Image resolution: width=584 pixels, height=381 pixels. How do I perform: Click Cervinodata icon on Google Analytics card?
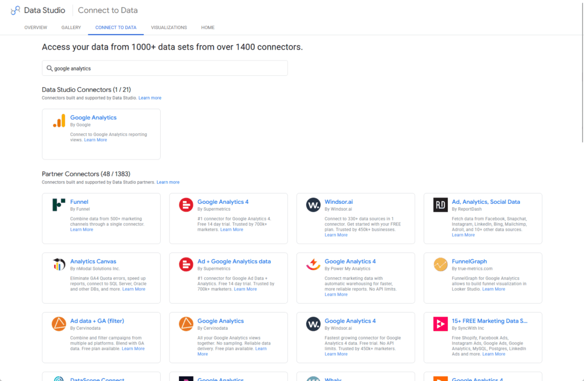(186, 323)
